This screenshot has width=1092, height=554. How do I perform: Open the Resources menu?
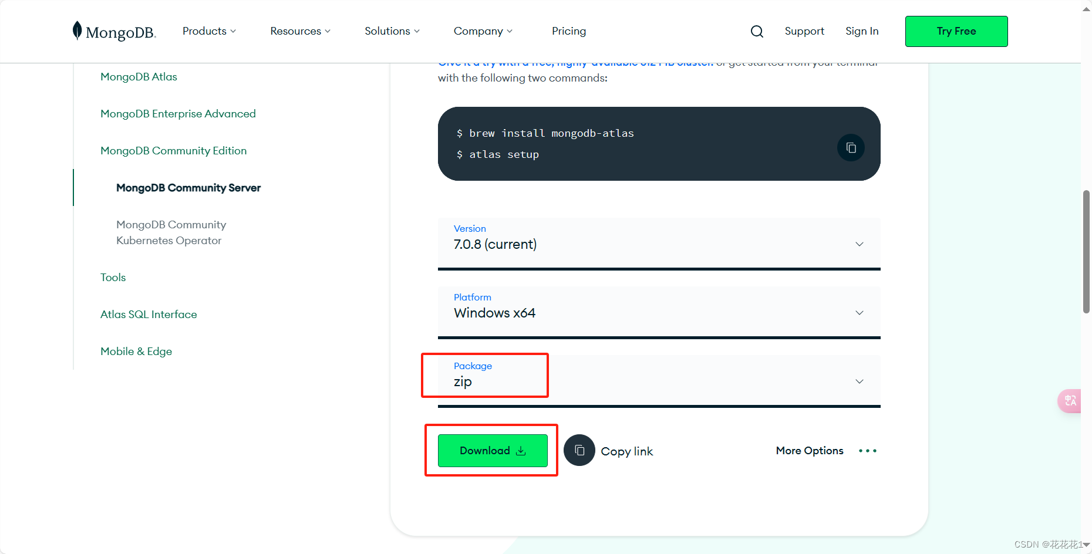pyautogui.click(x=300, y=31)
